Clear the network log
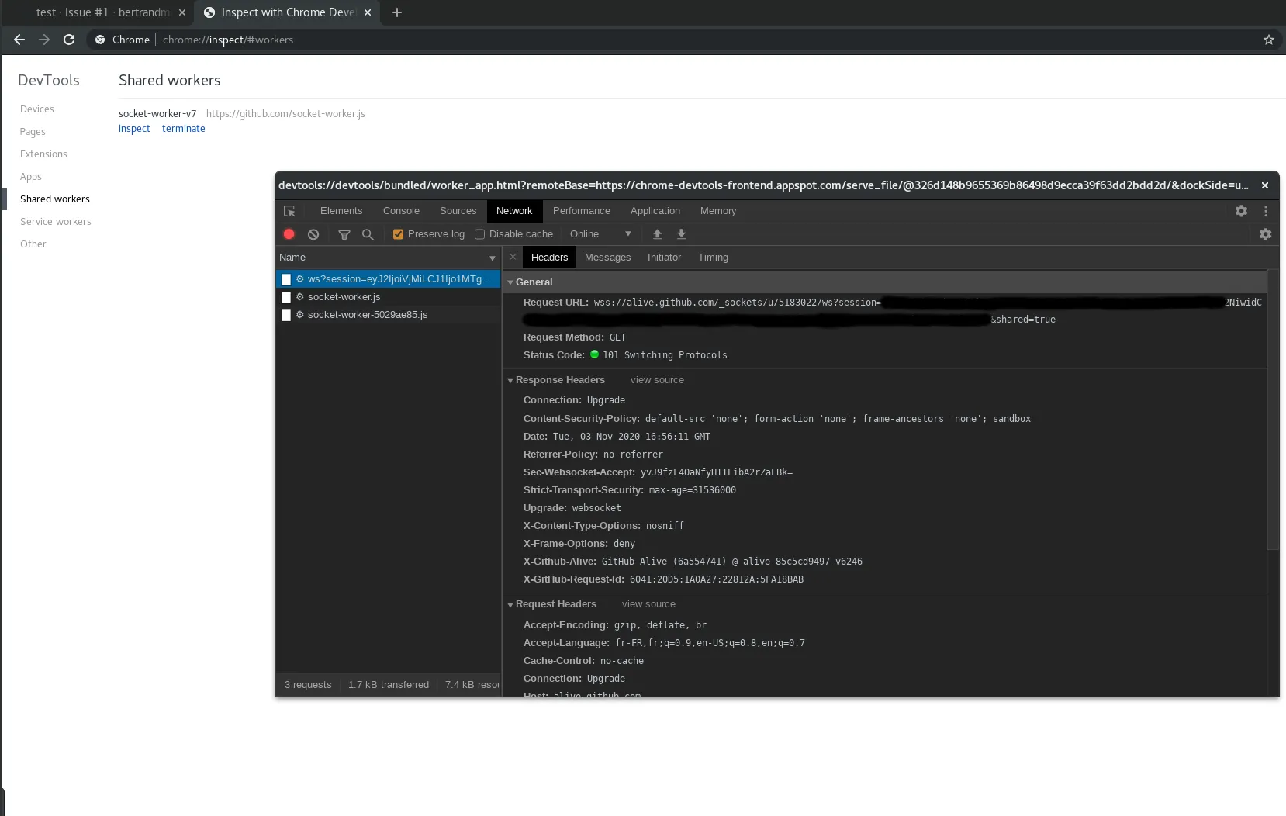Screen dimensions: 1286x816 click(x=313, y=234)
